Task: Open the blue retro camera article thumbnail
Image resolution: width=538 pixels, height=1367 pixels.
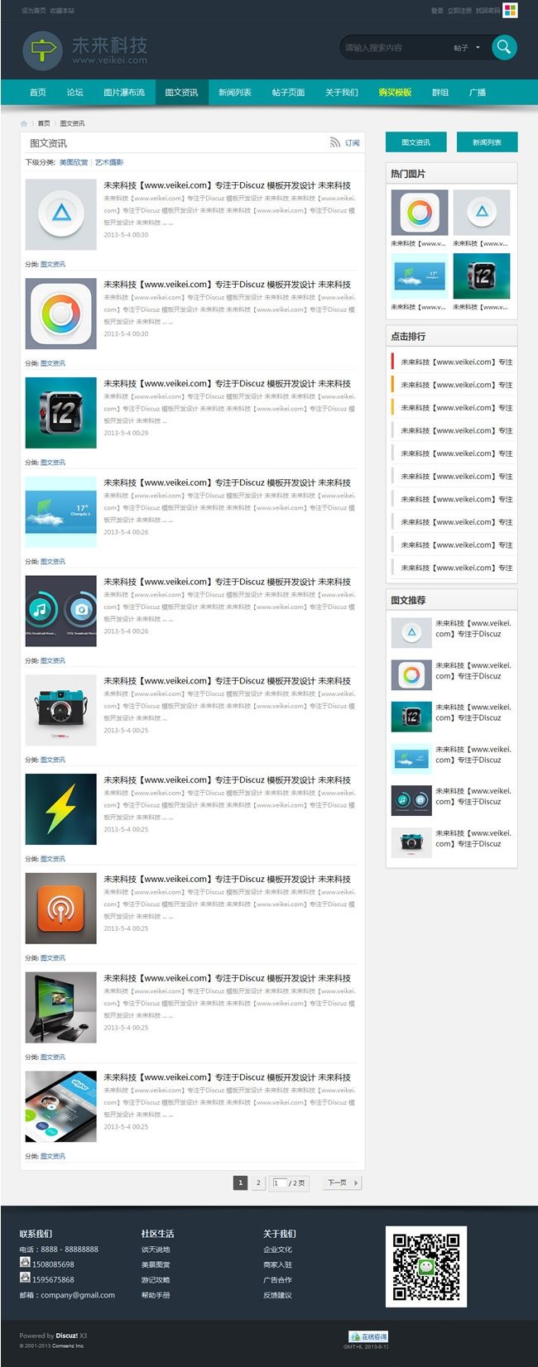Action: click(61, 710)
